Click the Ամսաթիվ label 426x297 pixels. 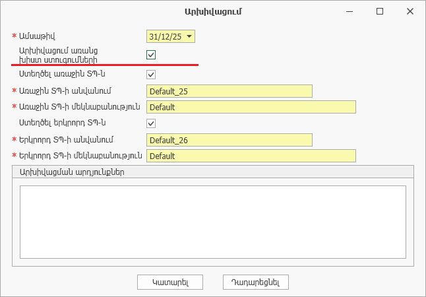click(x=37, y=36)
